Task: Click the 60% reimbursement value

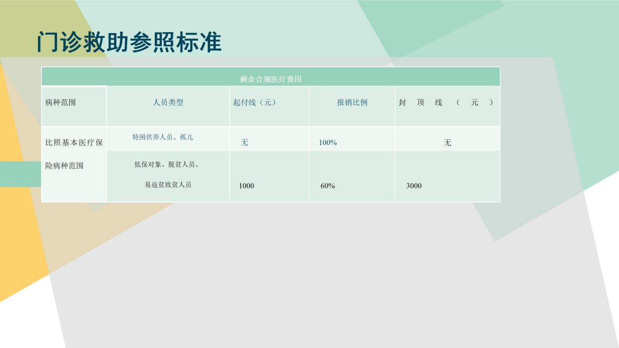Action: tap(328, 185)
